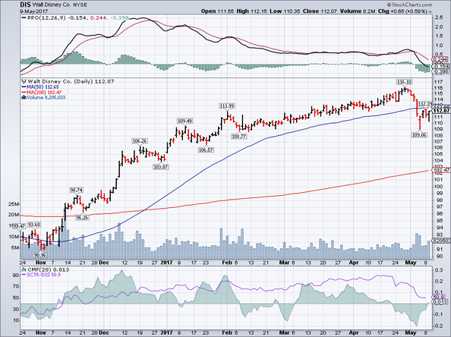Click the 109.06 low price annotation
The width and height of the screenshot is (451, 337).
coord(419,134)
